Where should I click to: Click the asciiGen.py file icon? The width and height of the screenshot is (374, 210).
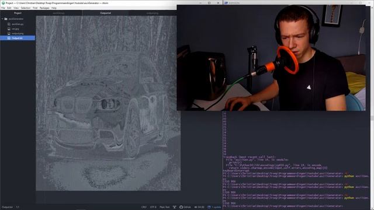[x=9, y=24]
